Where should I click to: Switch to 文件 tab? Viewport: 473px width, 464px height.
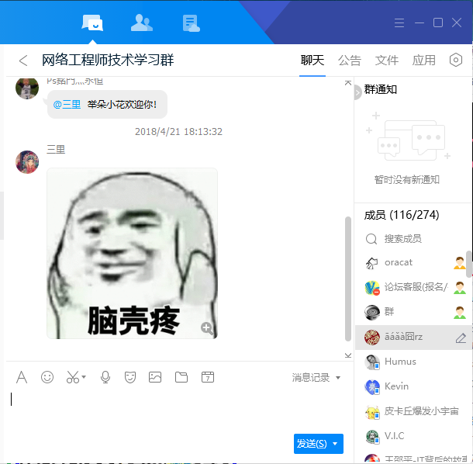coord(386,61)
